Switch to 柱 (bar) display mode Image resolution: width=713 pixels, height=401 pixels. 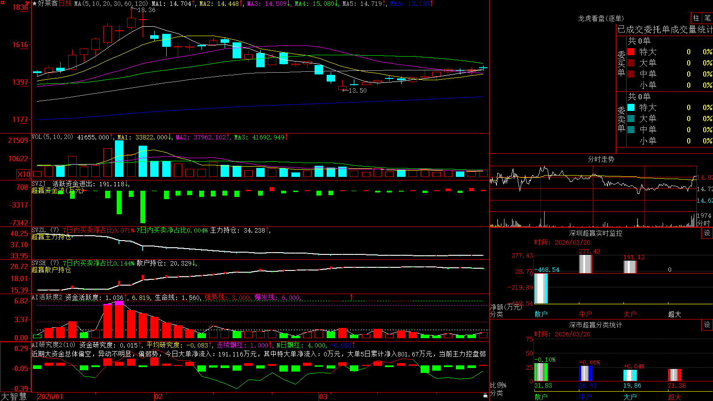point(696,18)
